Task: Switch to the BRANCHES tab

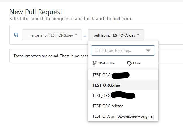Action: [x=103, y=63]
